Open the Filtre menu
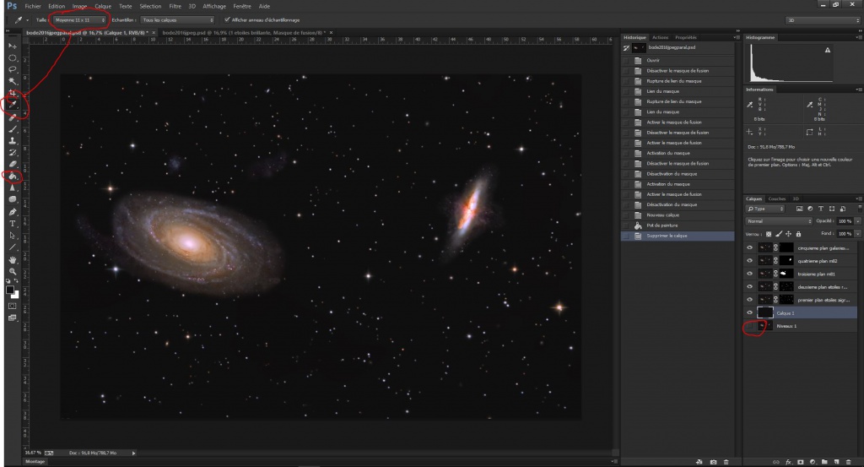 175,5
